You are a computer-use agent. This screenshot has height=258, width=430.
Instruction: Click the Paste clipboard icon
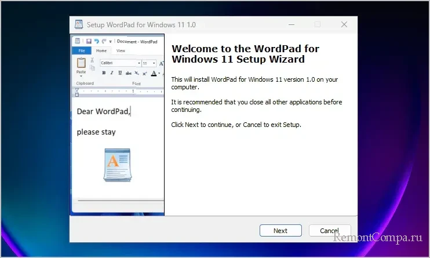click(81, 63)
